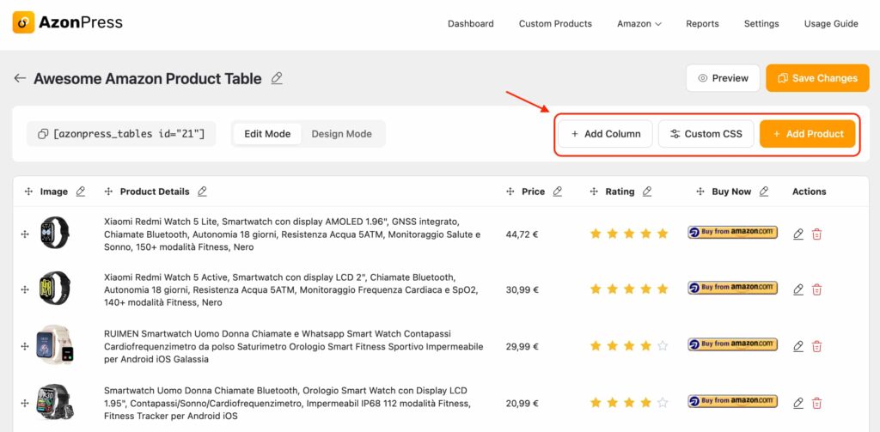Edit the Buy Now column header
The width and height of the screenshot is (880, 432).
(x=764, y=192)
